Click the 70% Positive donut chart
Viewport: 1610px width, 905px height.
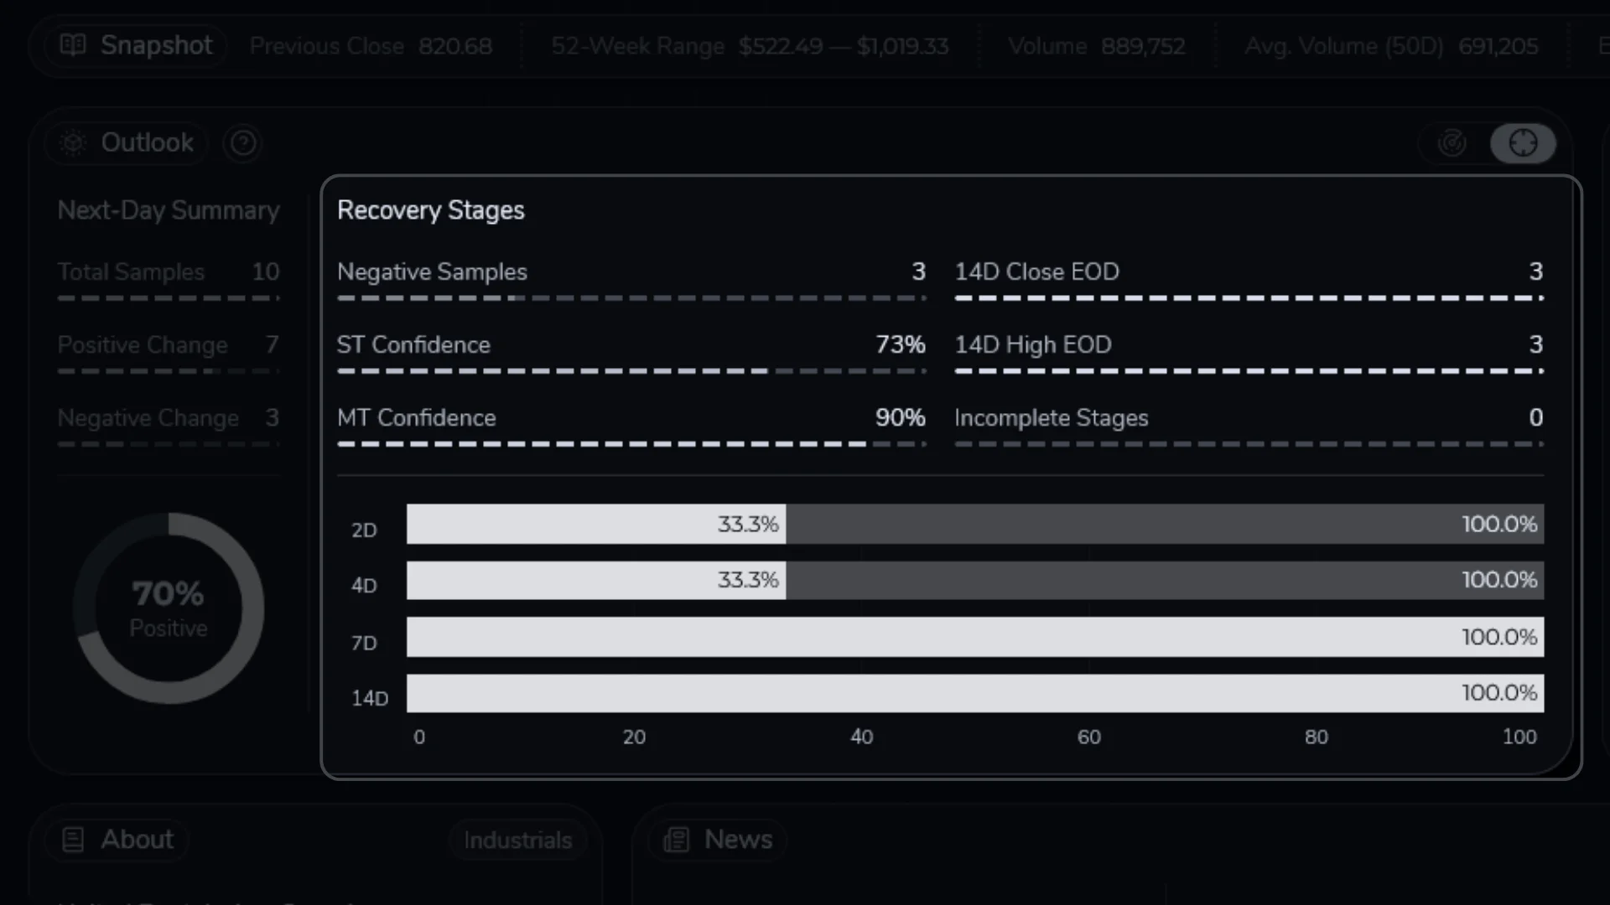point(169,608)
